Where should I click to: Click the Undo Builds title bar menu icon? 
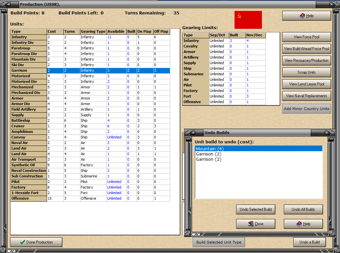coord(193,133)
